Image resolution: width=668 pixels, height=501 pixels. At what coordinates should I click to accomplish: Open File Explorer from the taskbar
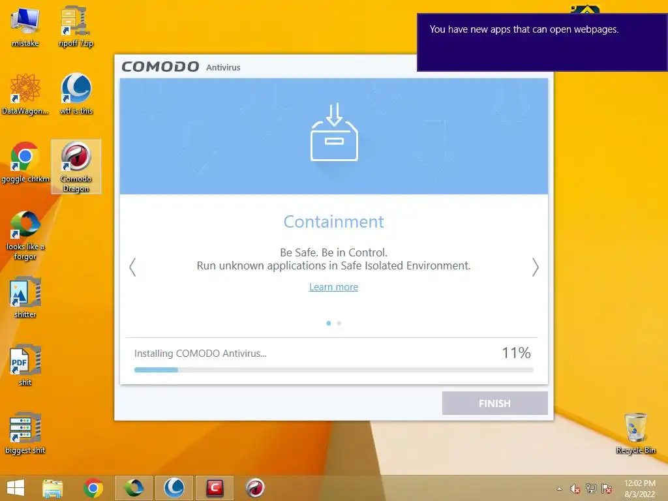coord(52,488)
